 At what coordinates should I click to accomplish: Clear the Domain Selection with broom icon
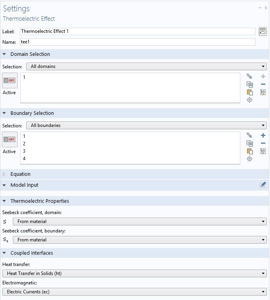pyautogui.click(x=263, y=92)
